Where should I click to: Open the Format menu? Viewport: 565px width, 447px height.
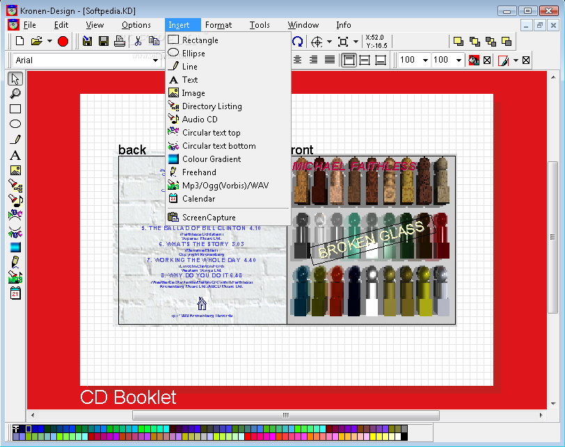[218, 25]
